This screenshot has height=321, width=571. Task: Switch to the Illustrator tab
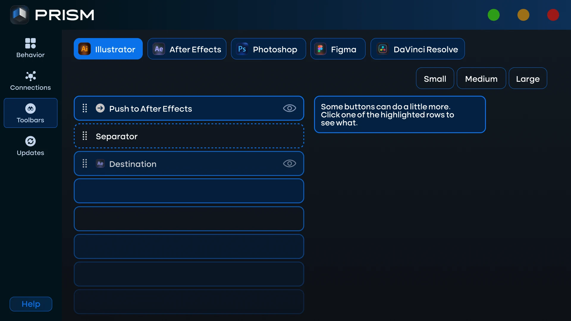(108, 49)
